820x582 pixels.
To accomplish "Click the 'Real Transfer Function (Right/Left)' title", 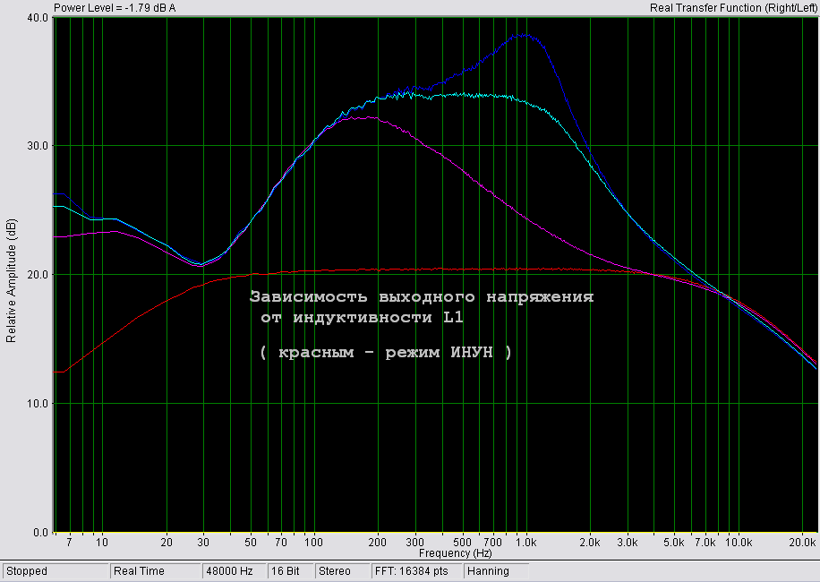I will [x=733, y=8].
